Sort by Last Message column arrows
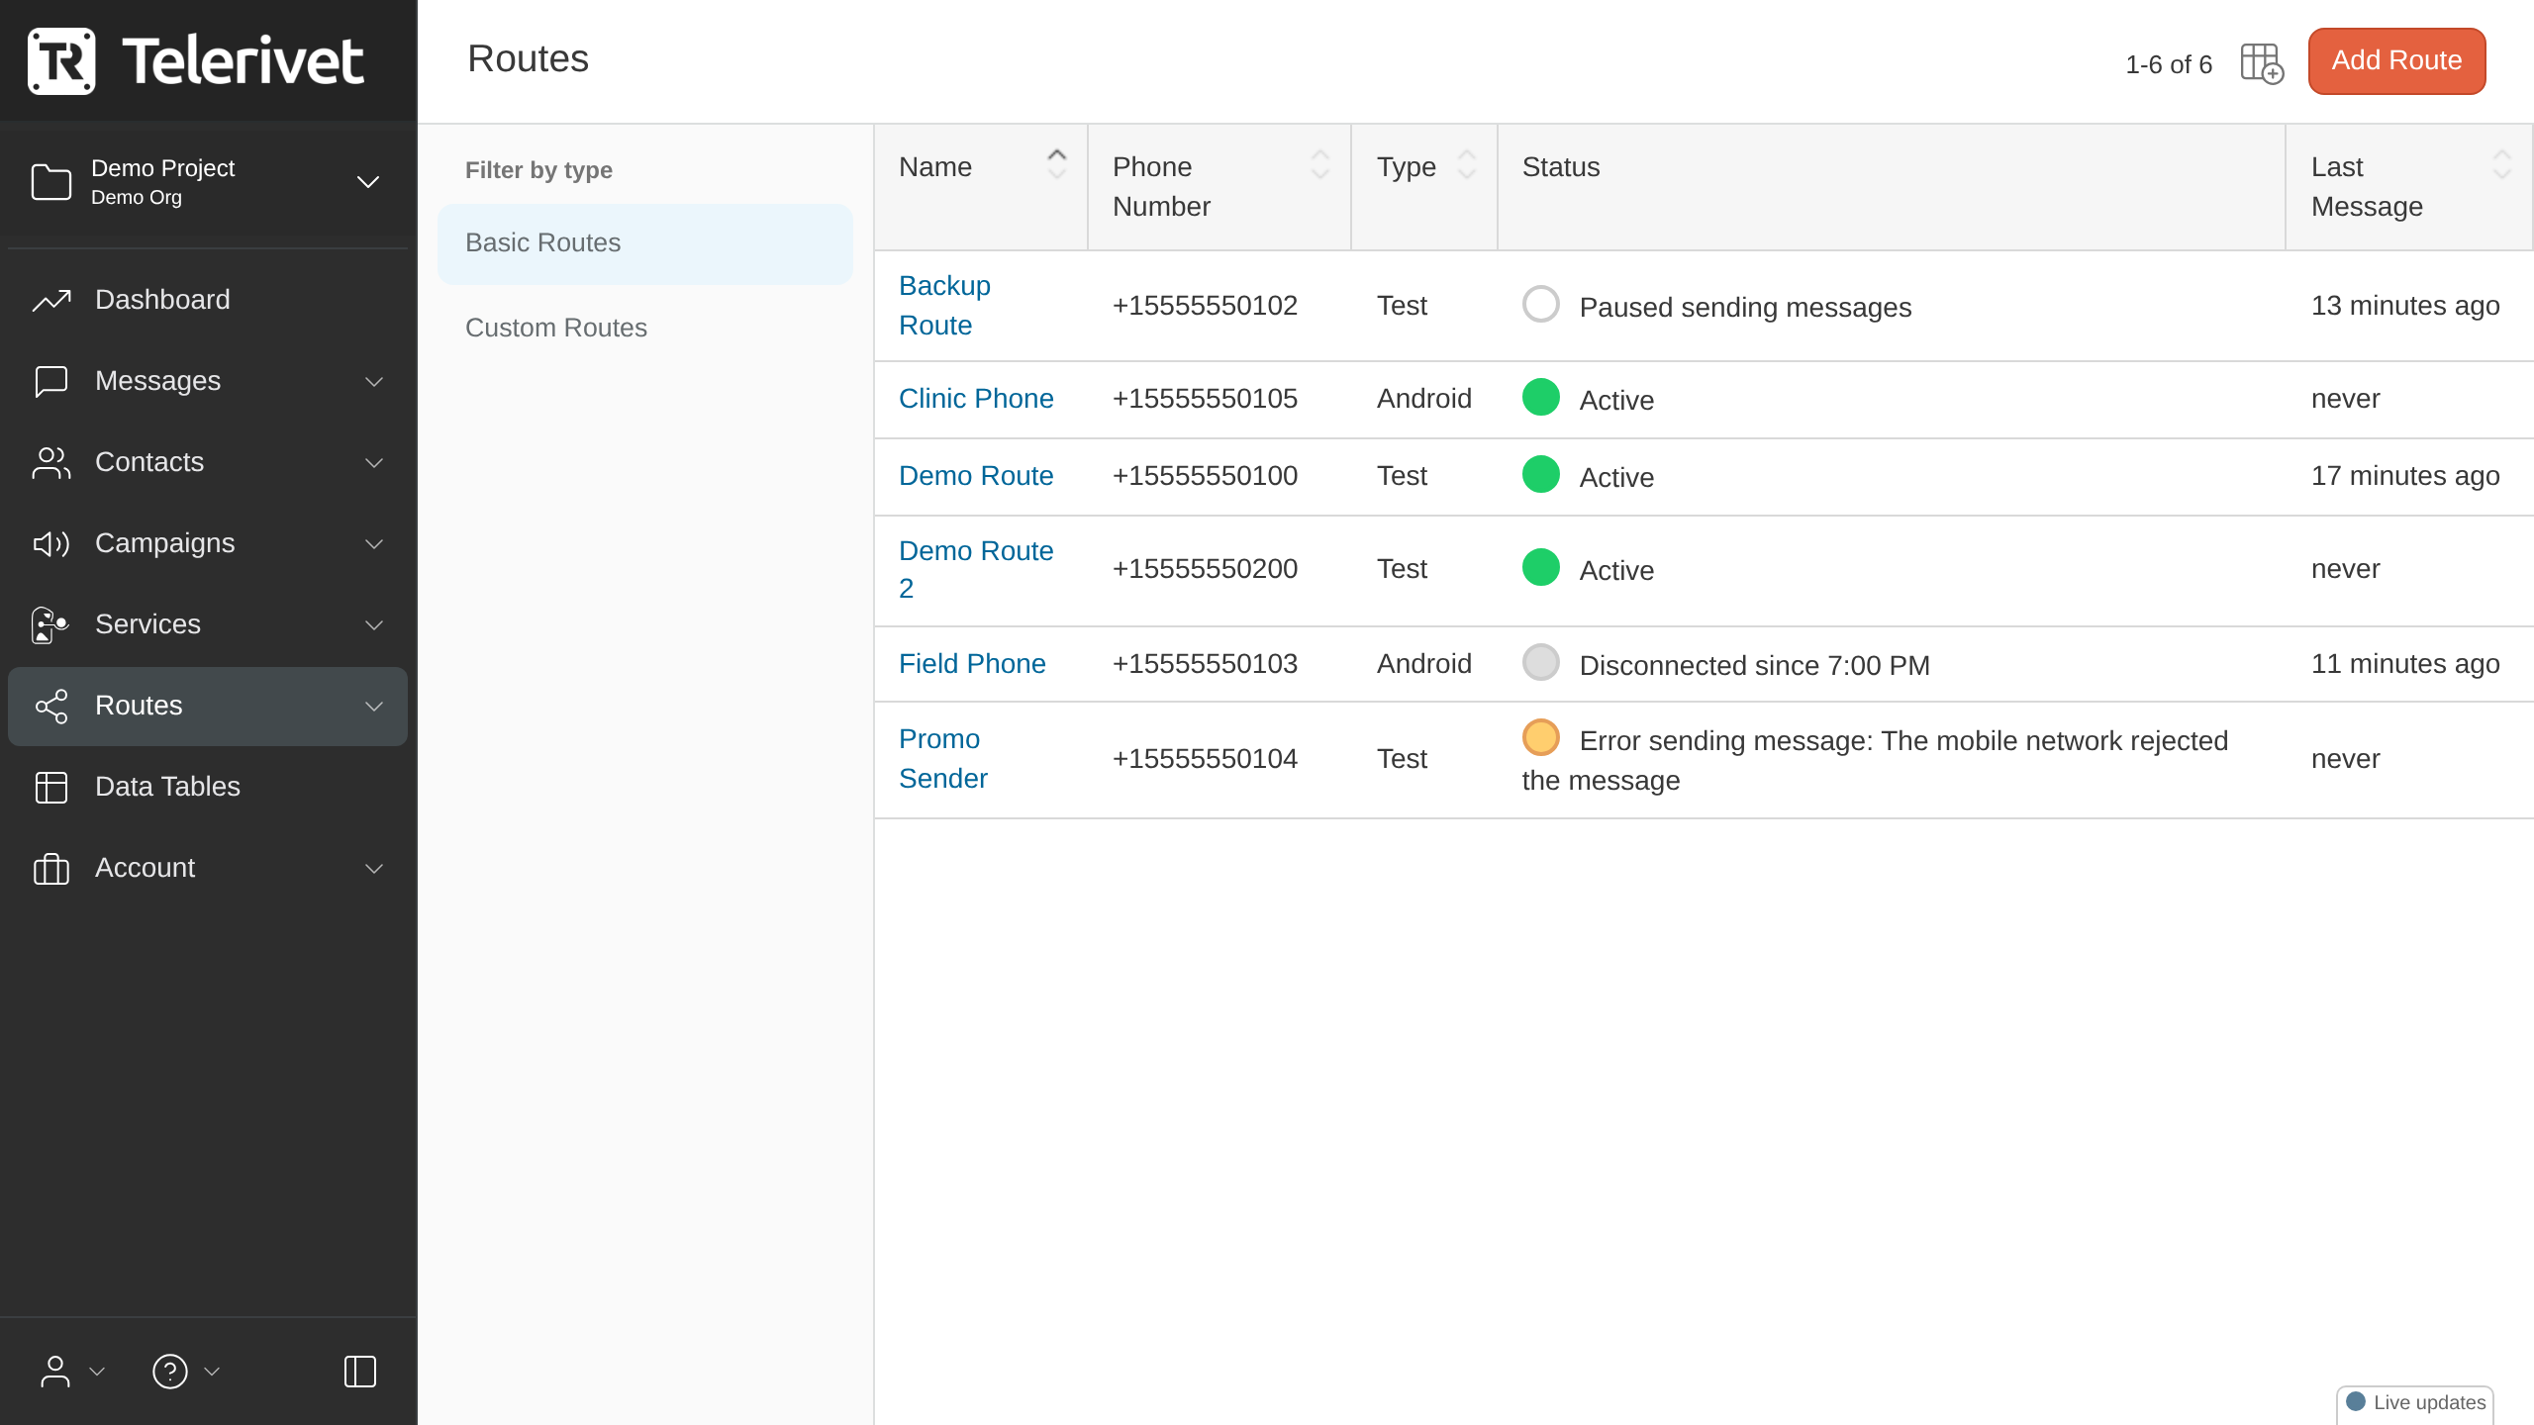The image size is (2534, 1425). 2502,164
